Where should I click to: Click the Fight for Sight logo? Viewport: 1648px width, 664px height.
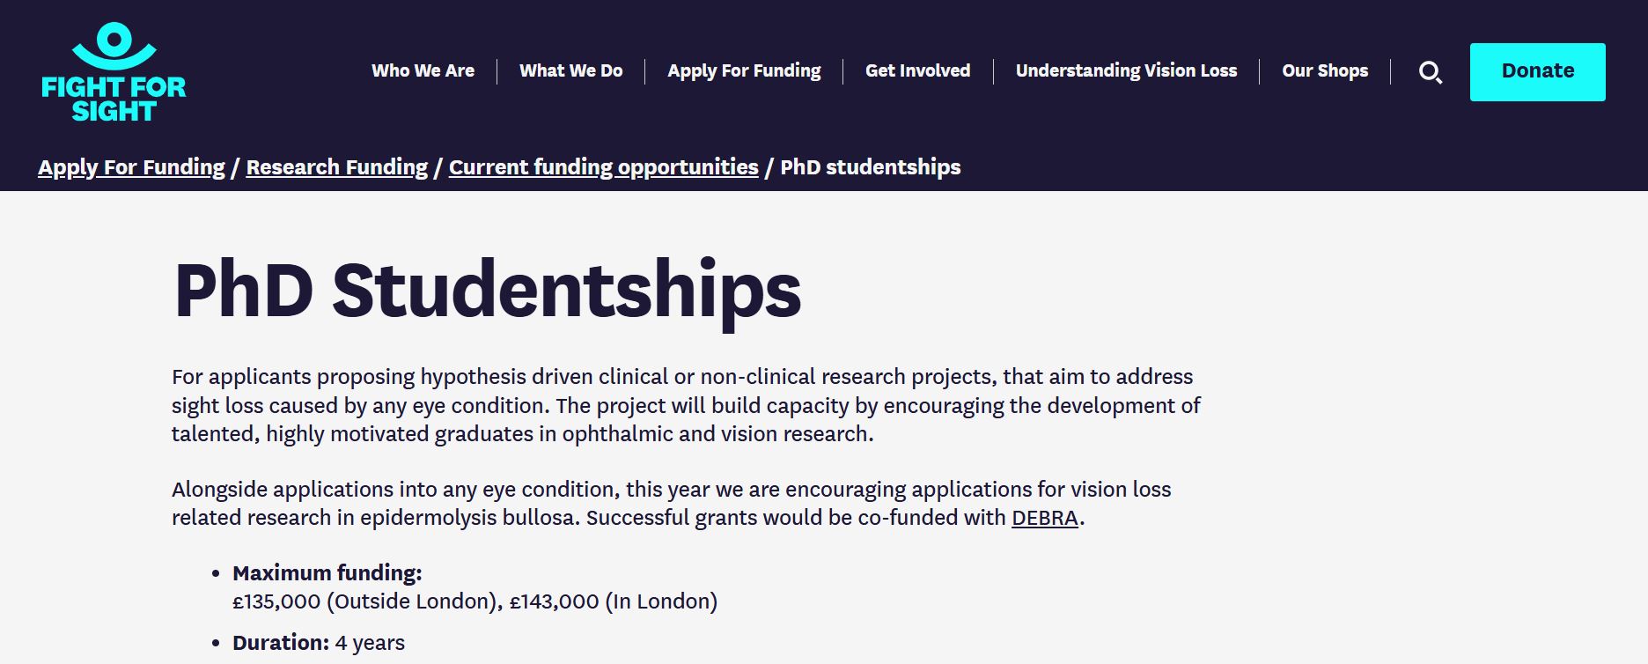pos(114,72)
